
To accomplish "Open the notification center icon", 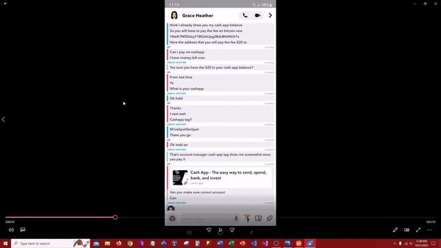I will point(433,243).
